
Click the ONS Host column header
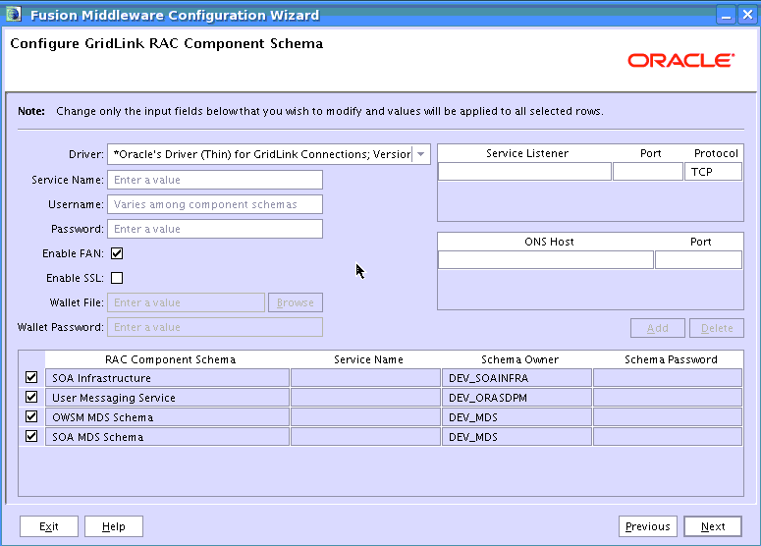549,242
